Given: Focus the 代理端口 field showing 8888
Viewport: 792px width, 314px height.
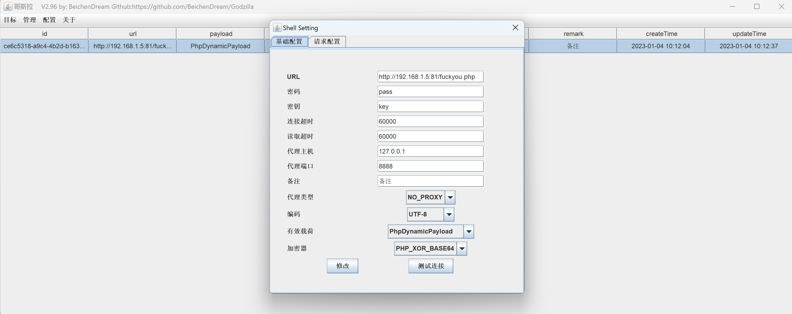Looking at the screenshot, I should (430, 166).
